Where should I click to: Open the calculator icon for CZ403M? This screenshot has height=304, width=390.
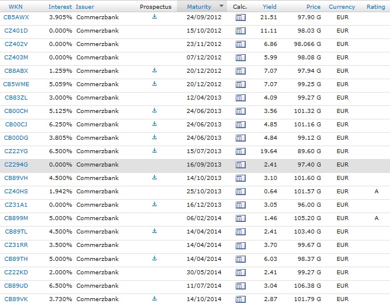click(240, 58)
